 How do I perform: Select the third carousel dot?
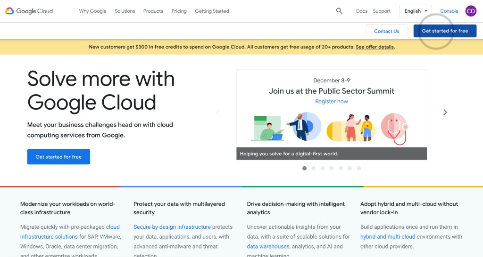point(323,168)
